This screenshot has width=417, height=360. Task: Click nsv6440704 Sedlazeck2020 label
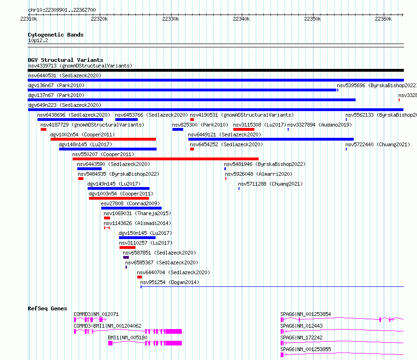click(173, 272)
